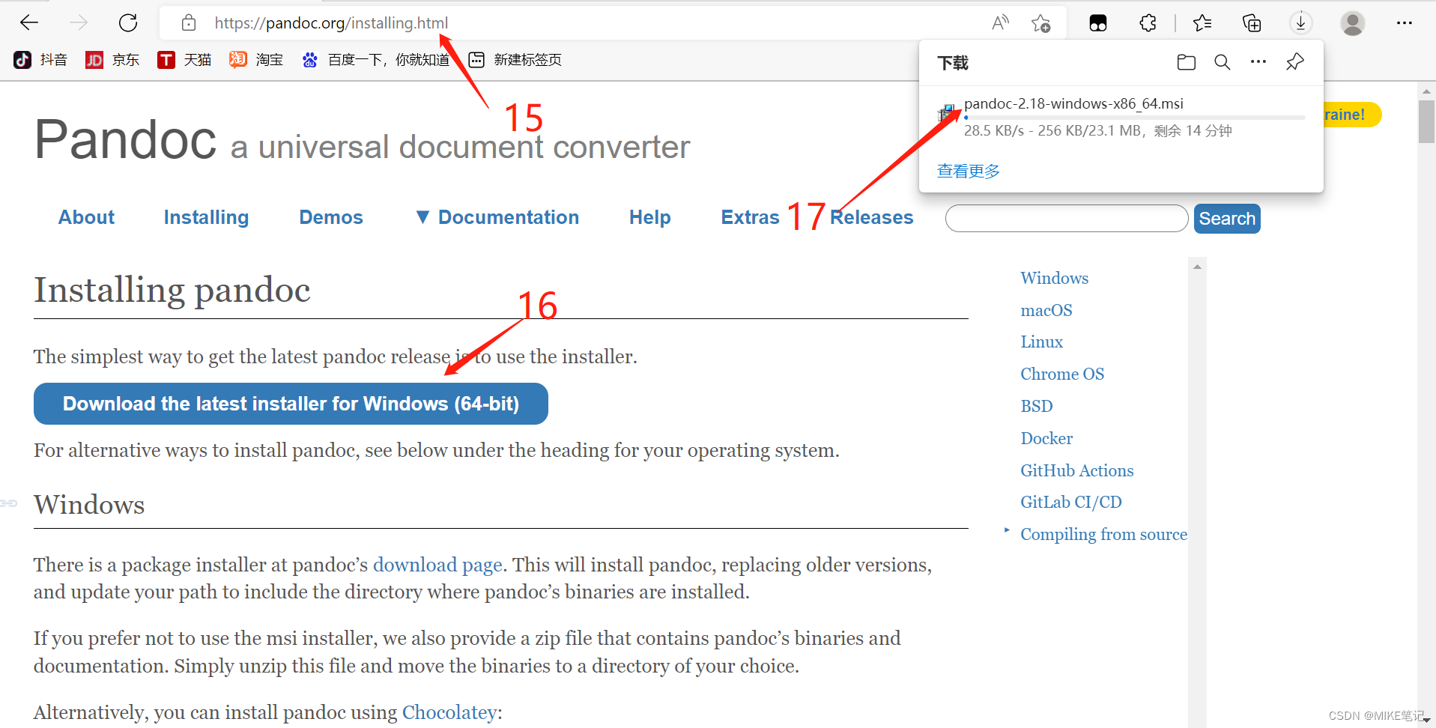Click the black rounded extension icon in the toolbar
This screenshot has width=1436, height=728.
(1098, 23)
